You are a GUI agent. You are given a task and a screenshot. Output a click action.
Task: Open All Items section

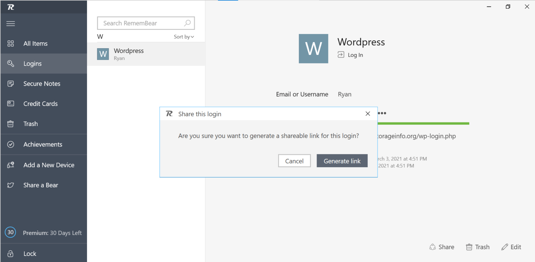click(44, 43)
